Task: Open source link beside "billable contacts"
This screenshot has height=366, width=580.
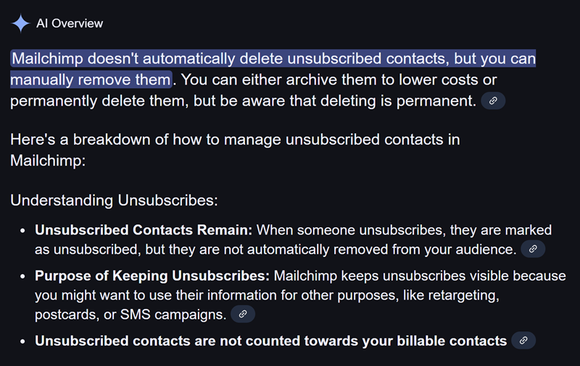Action: click(x=523, y=340)
